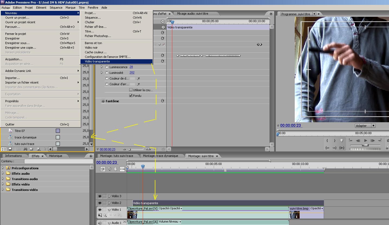The height and width of the screenshot is (225, 389).
Task: Expand the Vidéo 3 track
Action: tap(109, 196)
